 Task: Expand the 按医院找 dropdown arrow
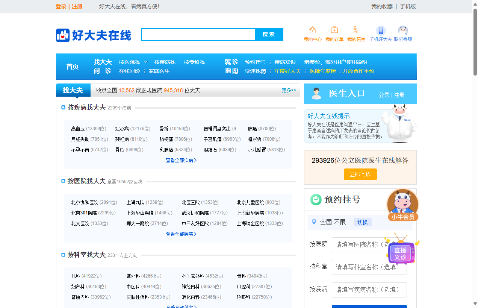click(x=146, y=62)
